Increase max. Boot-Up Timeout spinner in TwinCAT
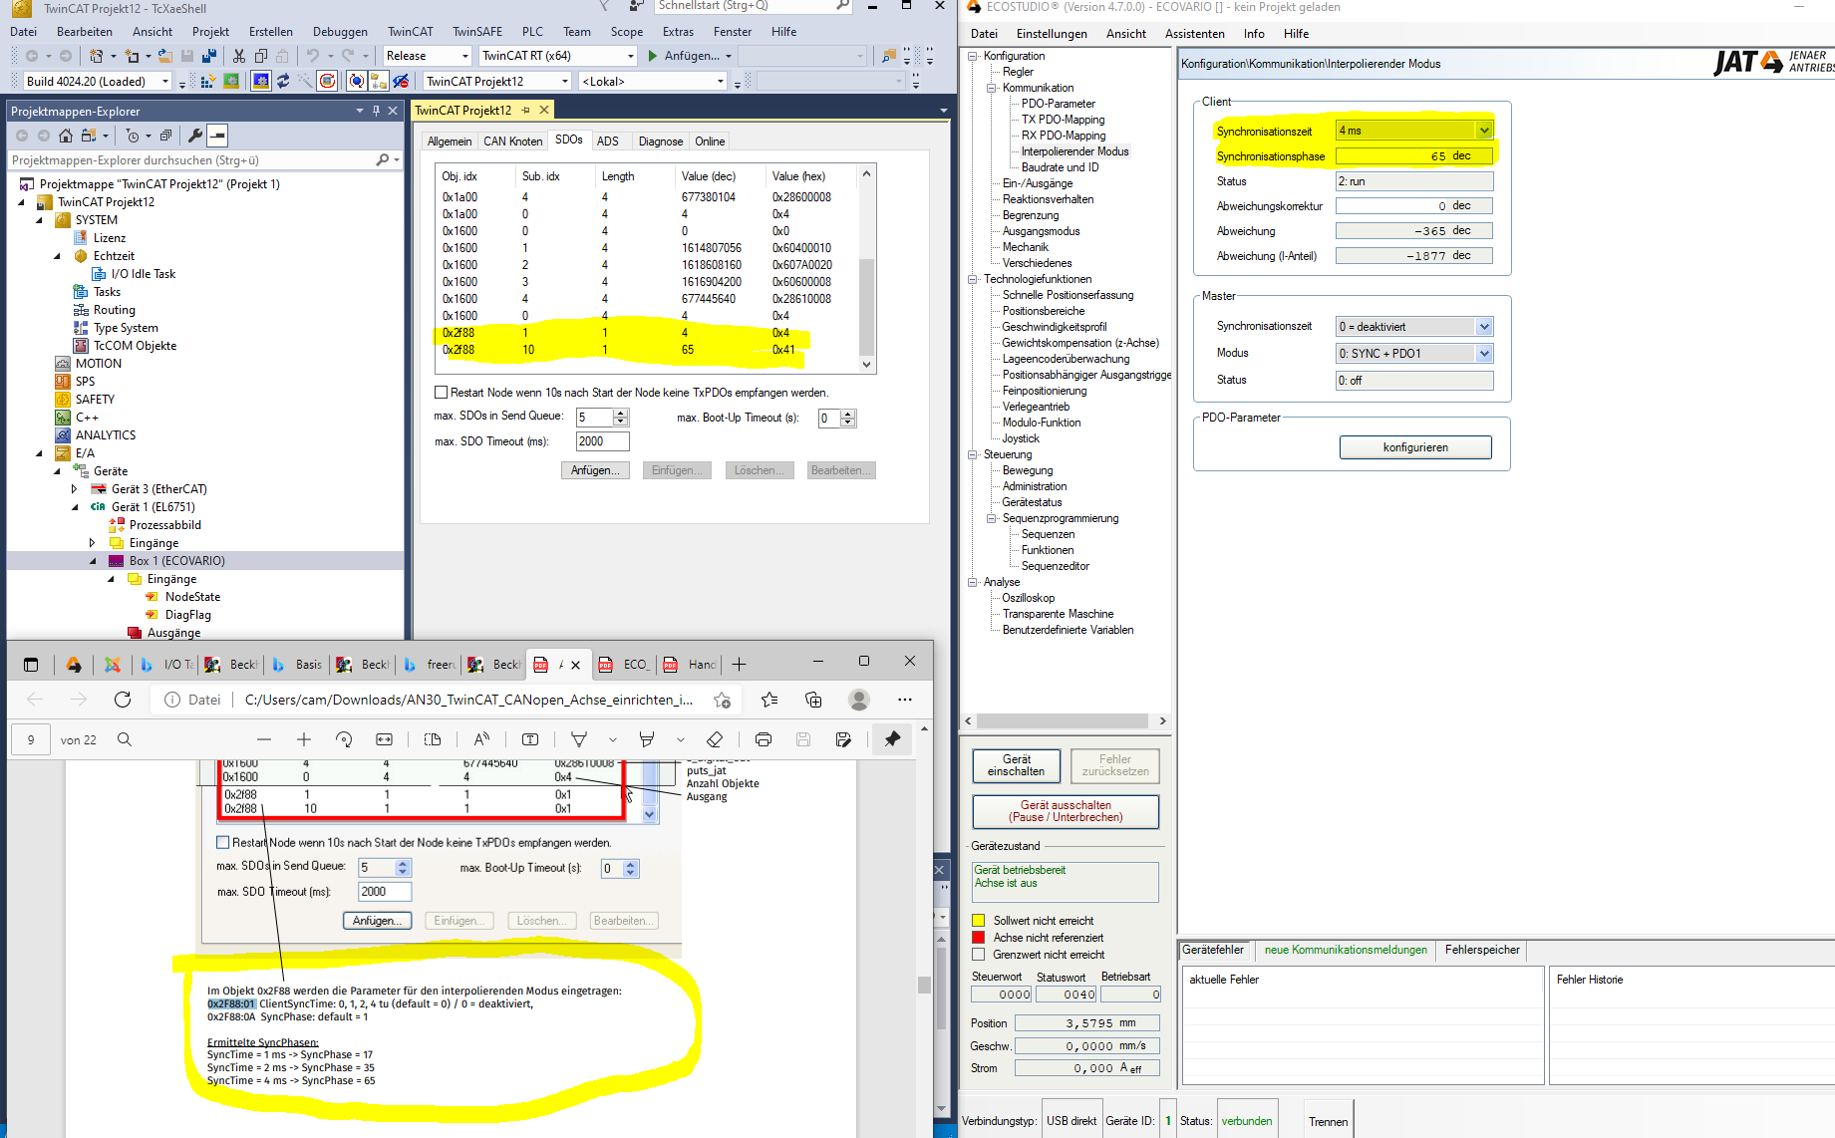This screenshot has width=1835, height=1138. click(x=848, y=414)
